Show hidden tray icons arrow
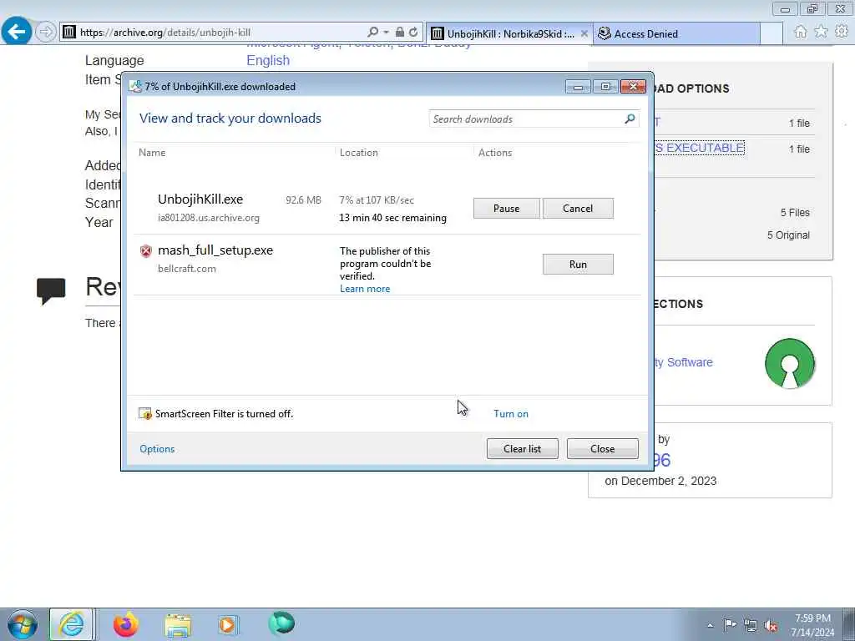The height and width of the screenshot is (641, 855). (710, 626)
